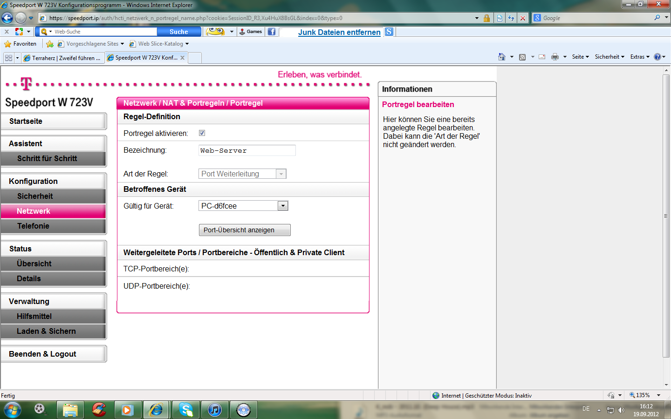Expand address bar URL history dropdown
Image resolution: width=671 pixels, height=419 pixels.
coord(477,18)
